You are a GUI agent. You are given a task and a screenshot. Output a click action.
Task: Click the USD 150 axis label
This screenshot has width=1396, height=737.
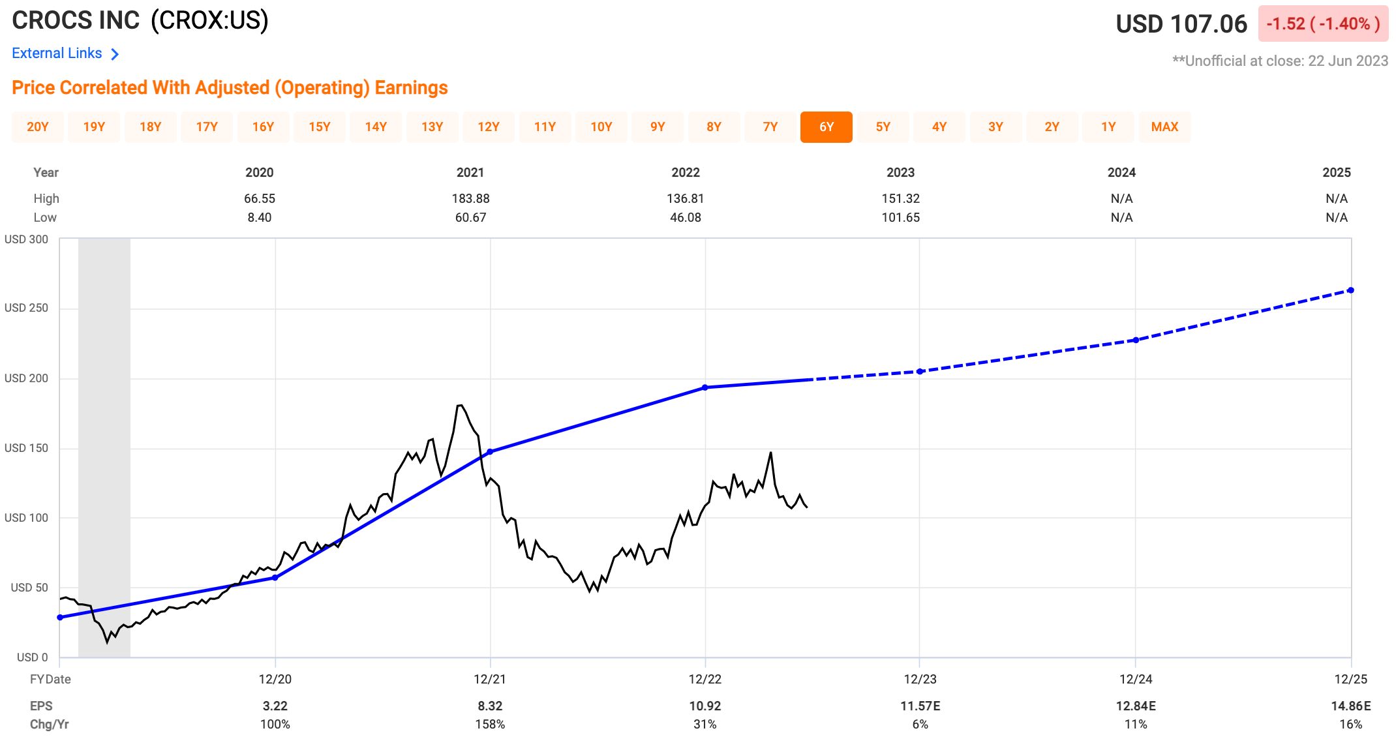[26, 448]
